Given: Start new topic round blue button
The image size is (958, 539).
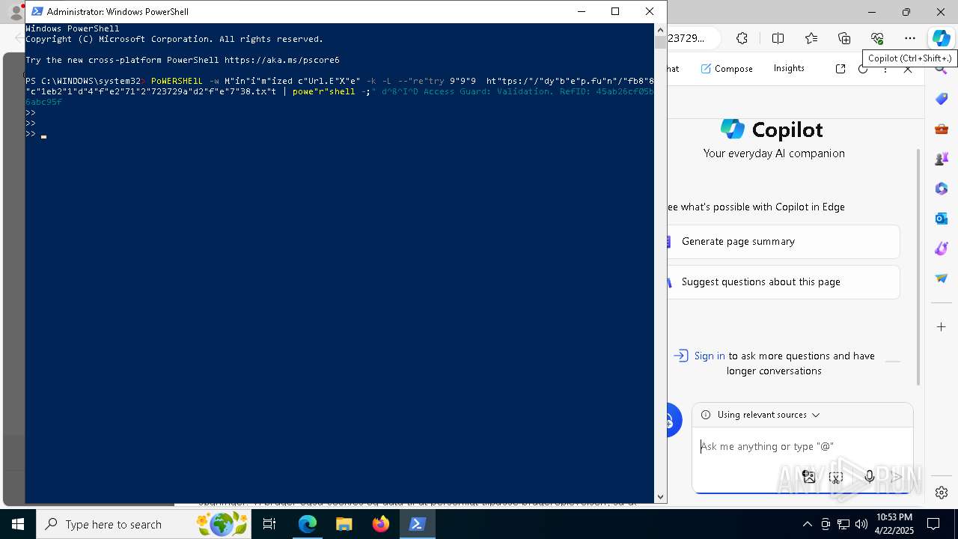Looking at the screenshot, I should [671, 421].
